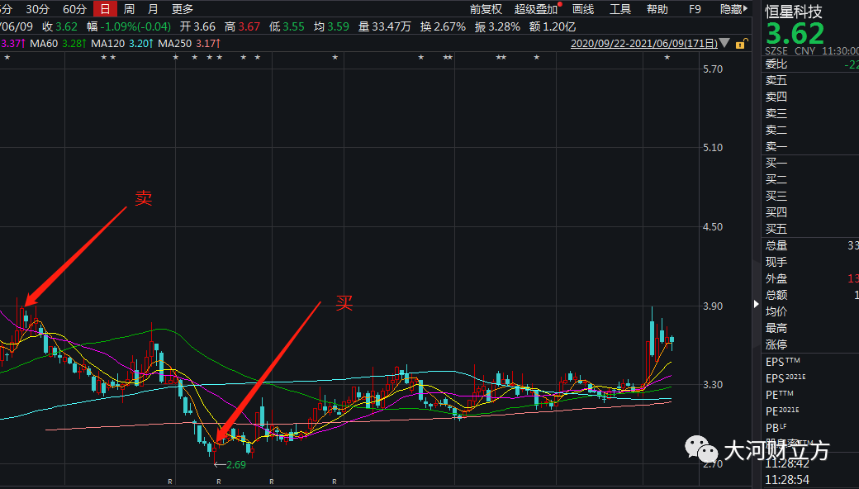Click the right panel collapse arrow
This screenshot has width=859, height=489.
click(x=757, y=304)
